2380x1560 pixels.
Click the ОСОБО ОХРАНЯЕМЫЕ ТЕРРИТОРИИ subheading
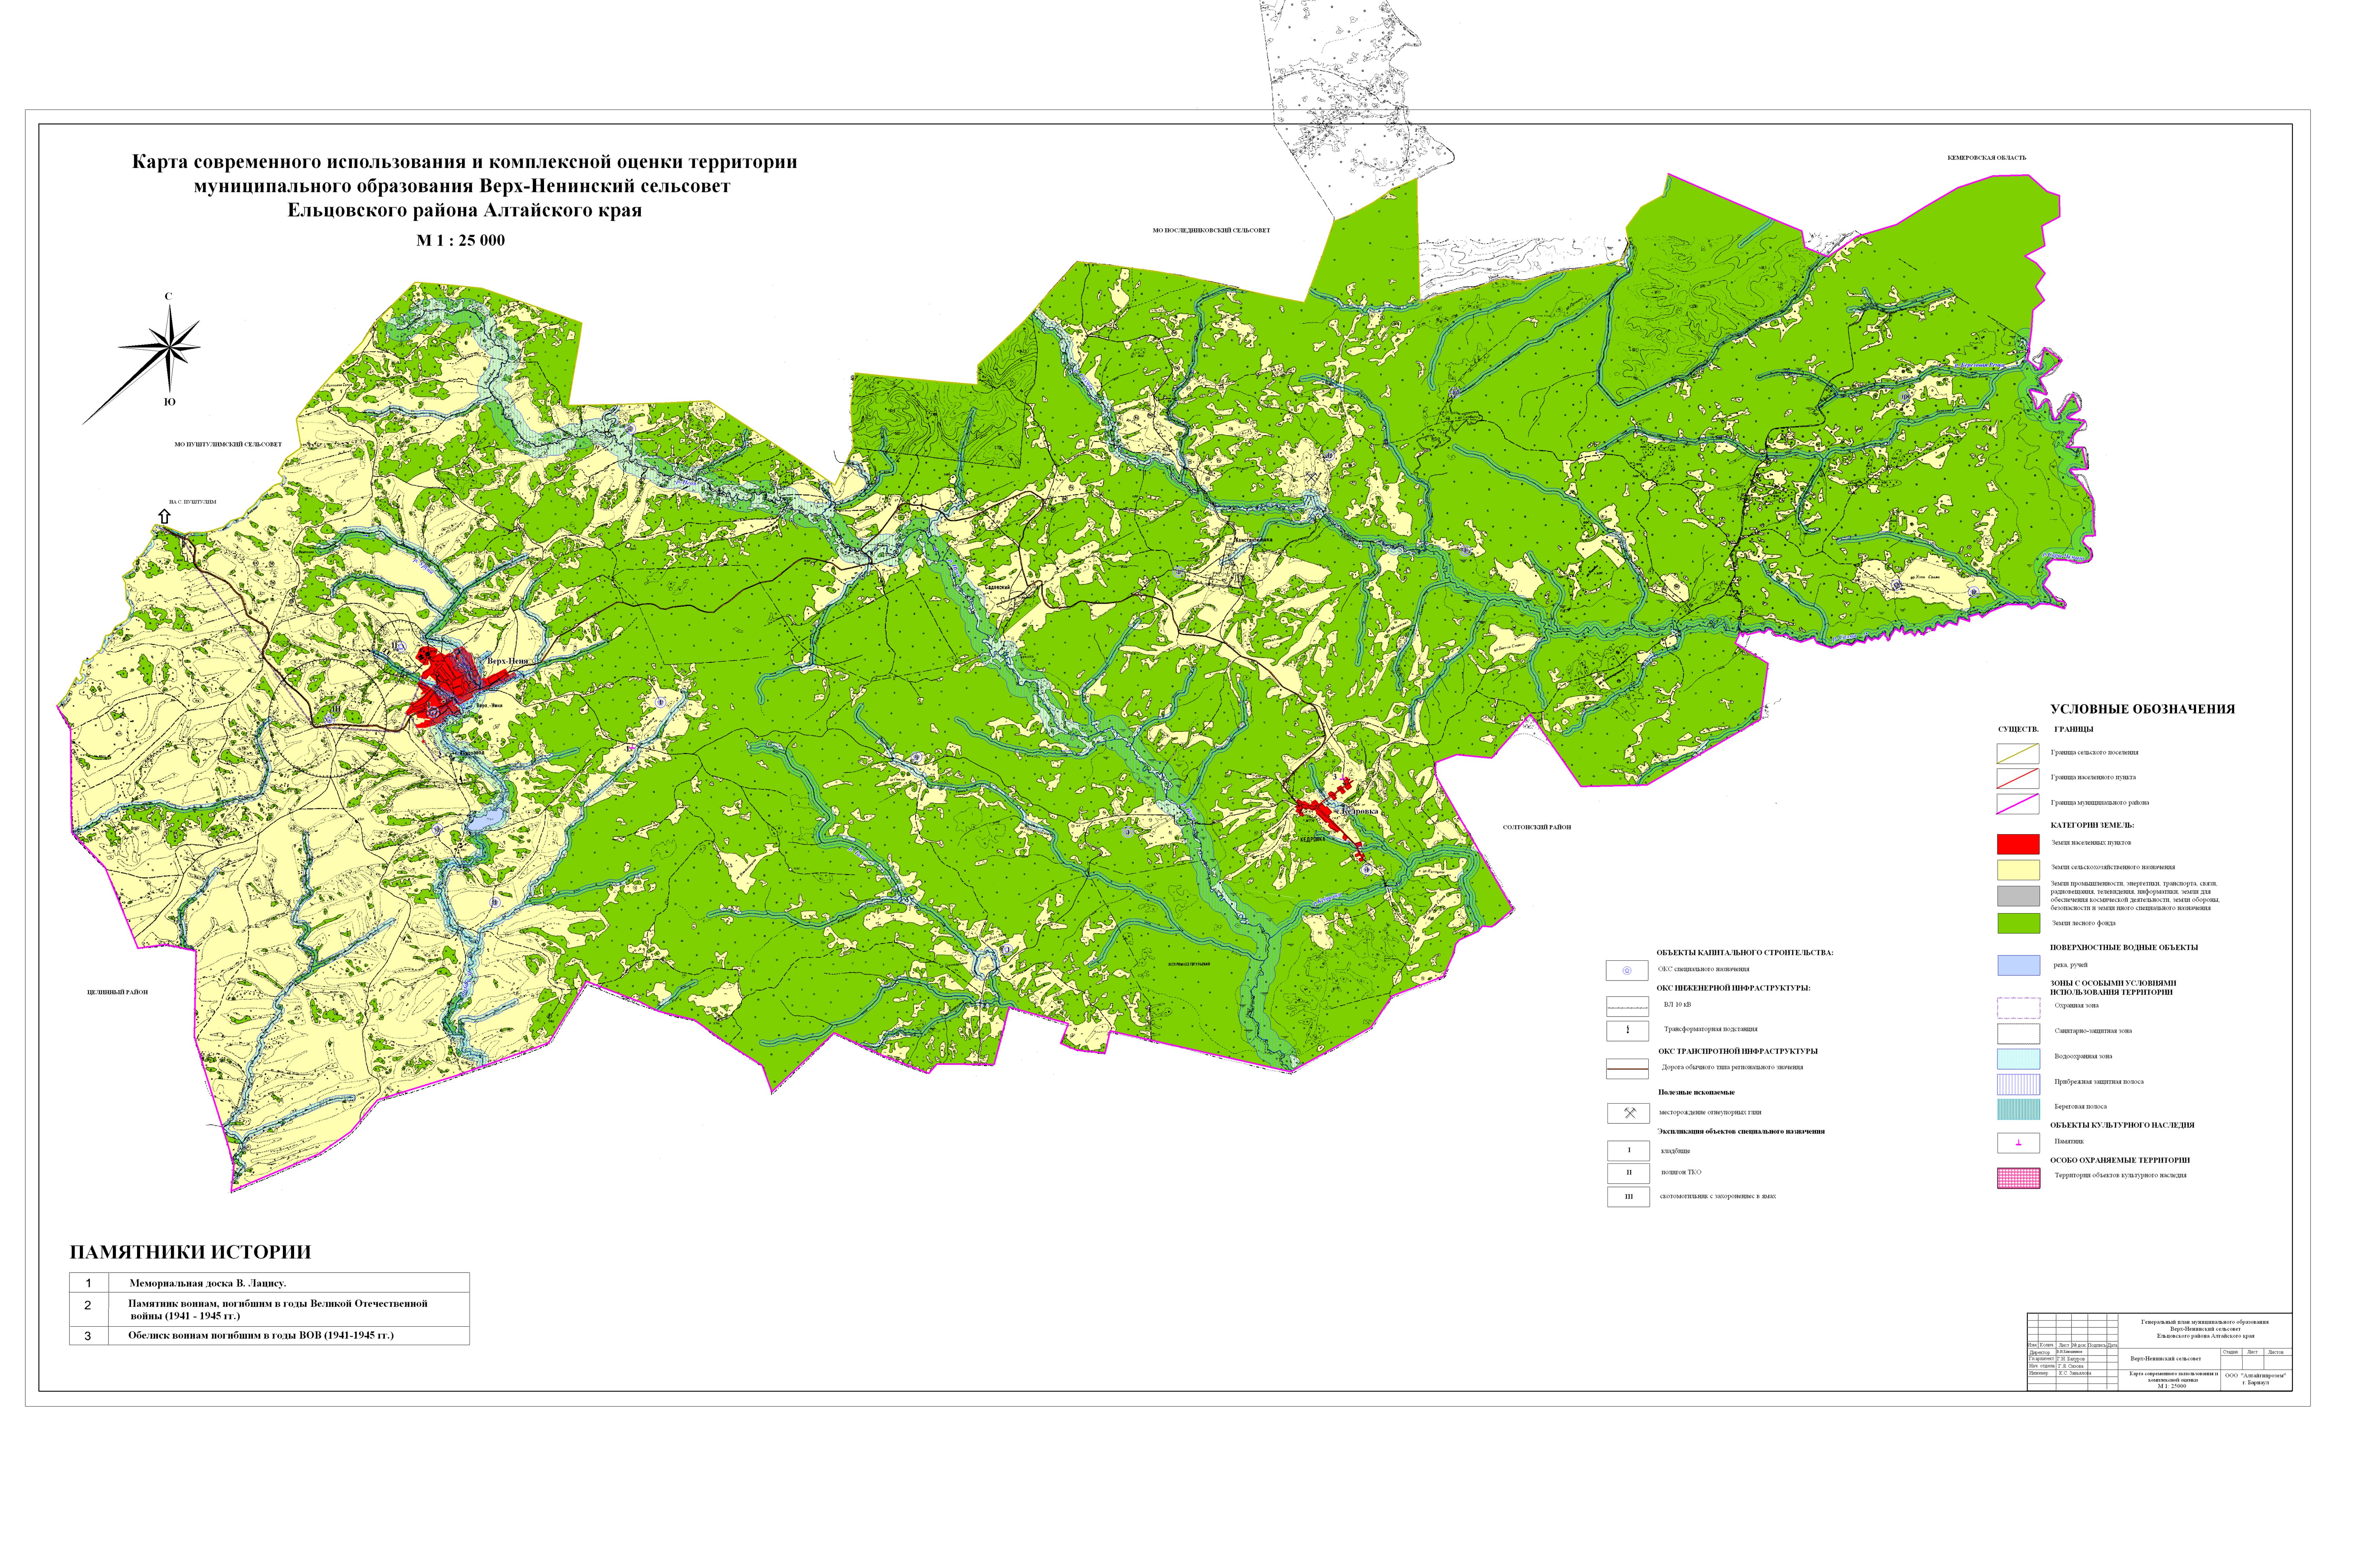2120,1160
